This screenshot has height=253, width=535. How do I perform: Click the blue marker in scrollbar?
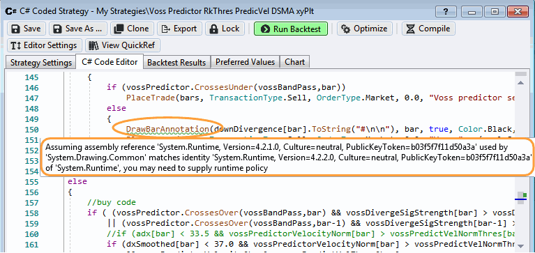pyautogui.click(x=520, y=198)
